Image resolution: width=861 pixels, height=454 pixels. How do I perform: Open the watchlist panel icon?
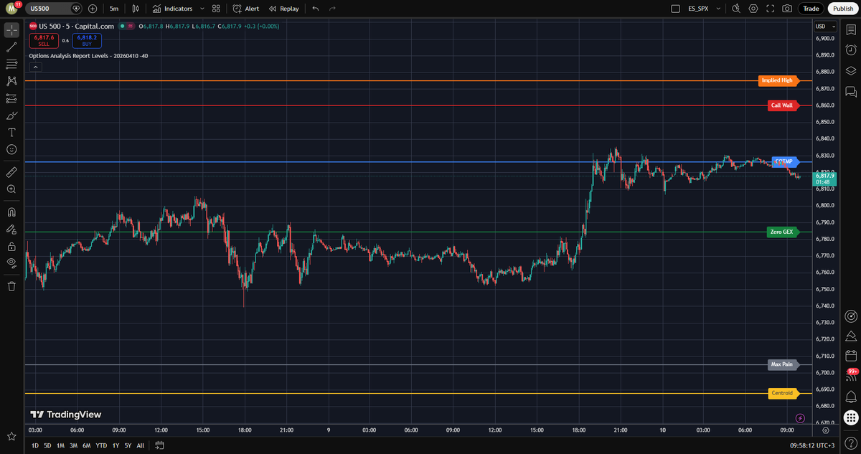coord(851,31)
